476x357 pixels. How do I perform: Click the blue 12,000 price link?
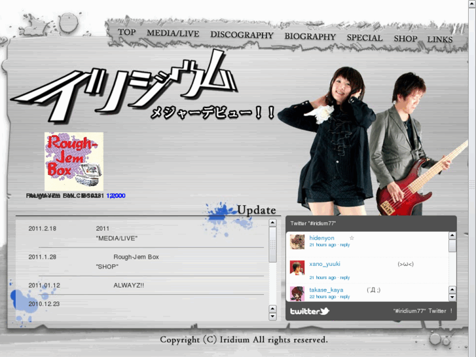click(116, 196)
